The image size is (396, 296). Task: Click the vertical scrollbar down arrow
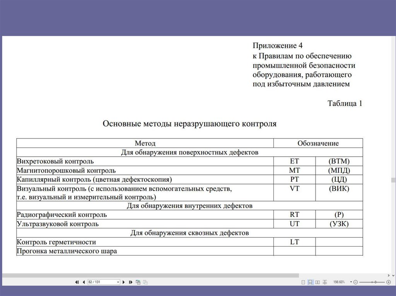[x=393, y=275]
